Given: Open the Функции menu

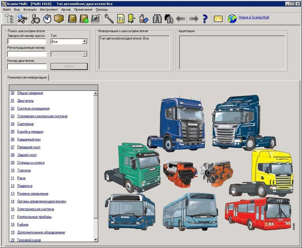Looking at the screenshot, I should click(30, 10).
